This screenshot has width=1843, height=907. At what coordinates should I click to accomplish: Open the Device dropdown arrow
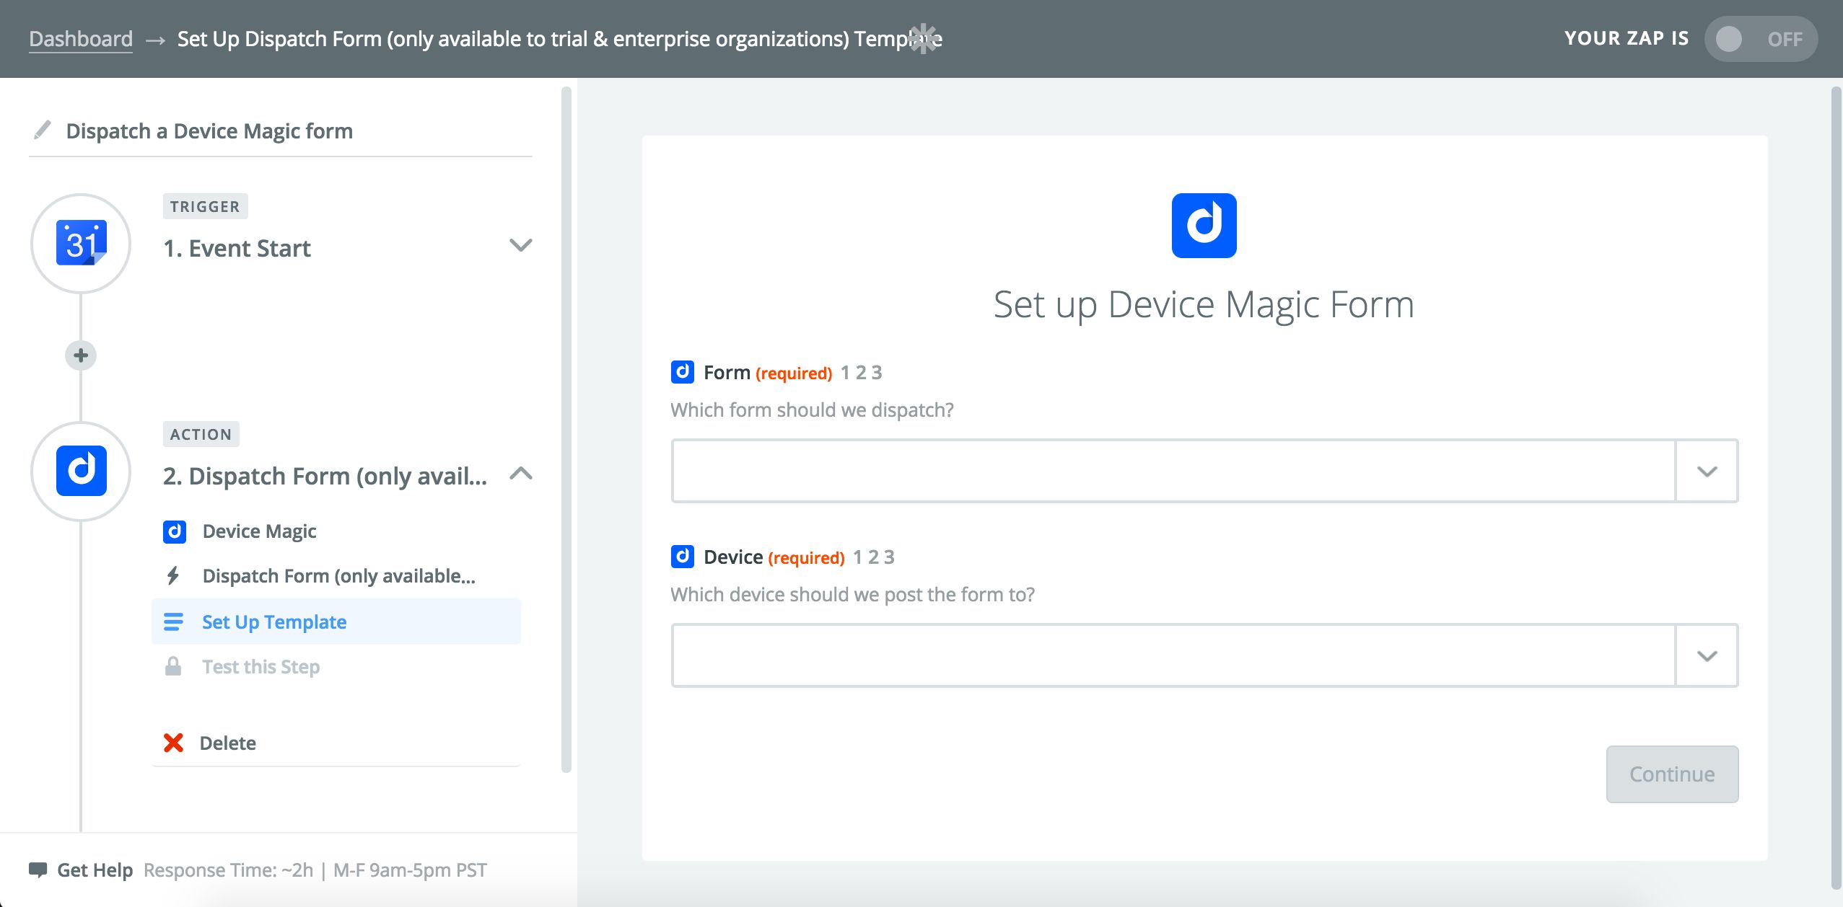coord(1707,656)
